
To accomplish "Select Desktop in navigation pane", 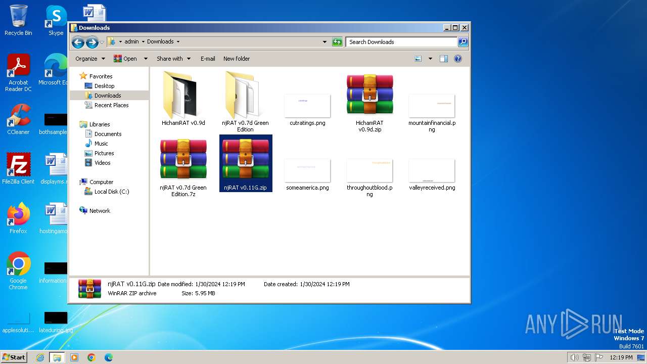I will [104, 86].
